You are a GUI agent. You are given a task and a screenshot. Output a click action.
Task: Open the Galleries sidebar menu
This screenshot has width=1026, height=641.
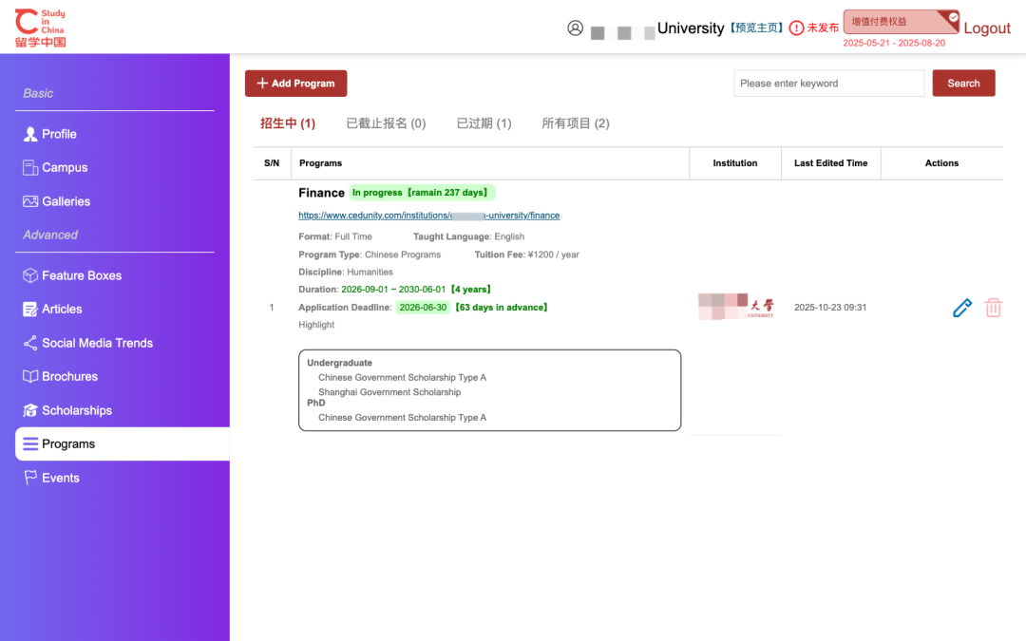click(x=66, y=201)
